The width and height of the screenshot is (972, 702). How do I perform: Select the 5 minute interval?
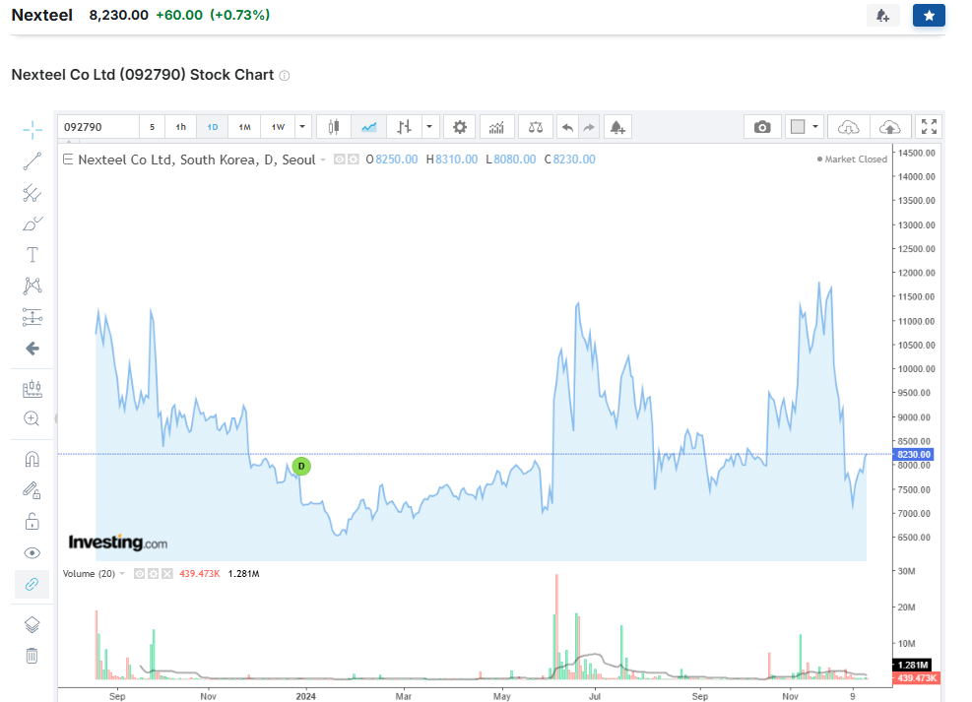click(152, 127)
